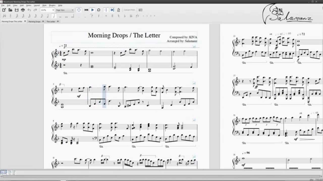Close Morning Drops The Letter tab
Image resolution: width=323 pixels, height=181 pixels.
point(25,21)
